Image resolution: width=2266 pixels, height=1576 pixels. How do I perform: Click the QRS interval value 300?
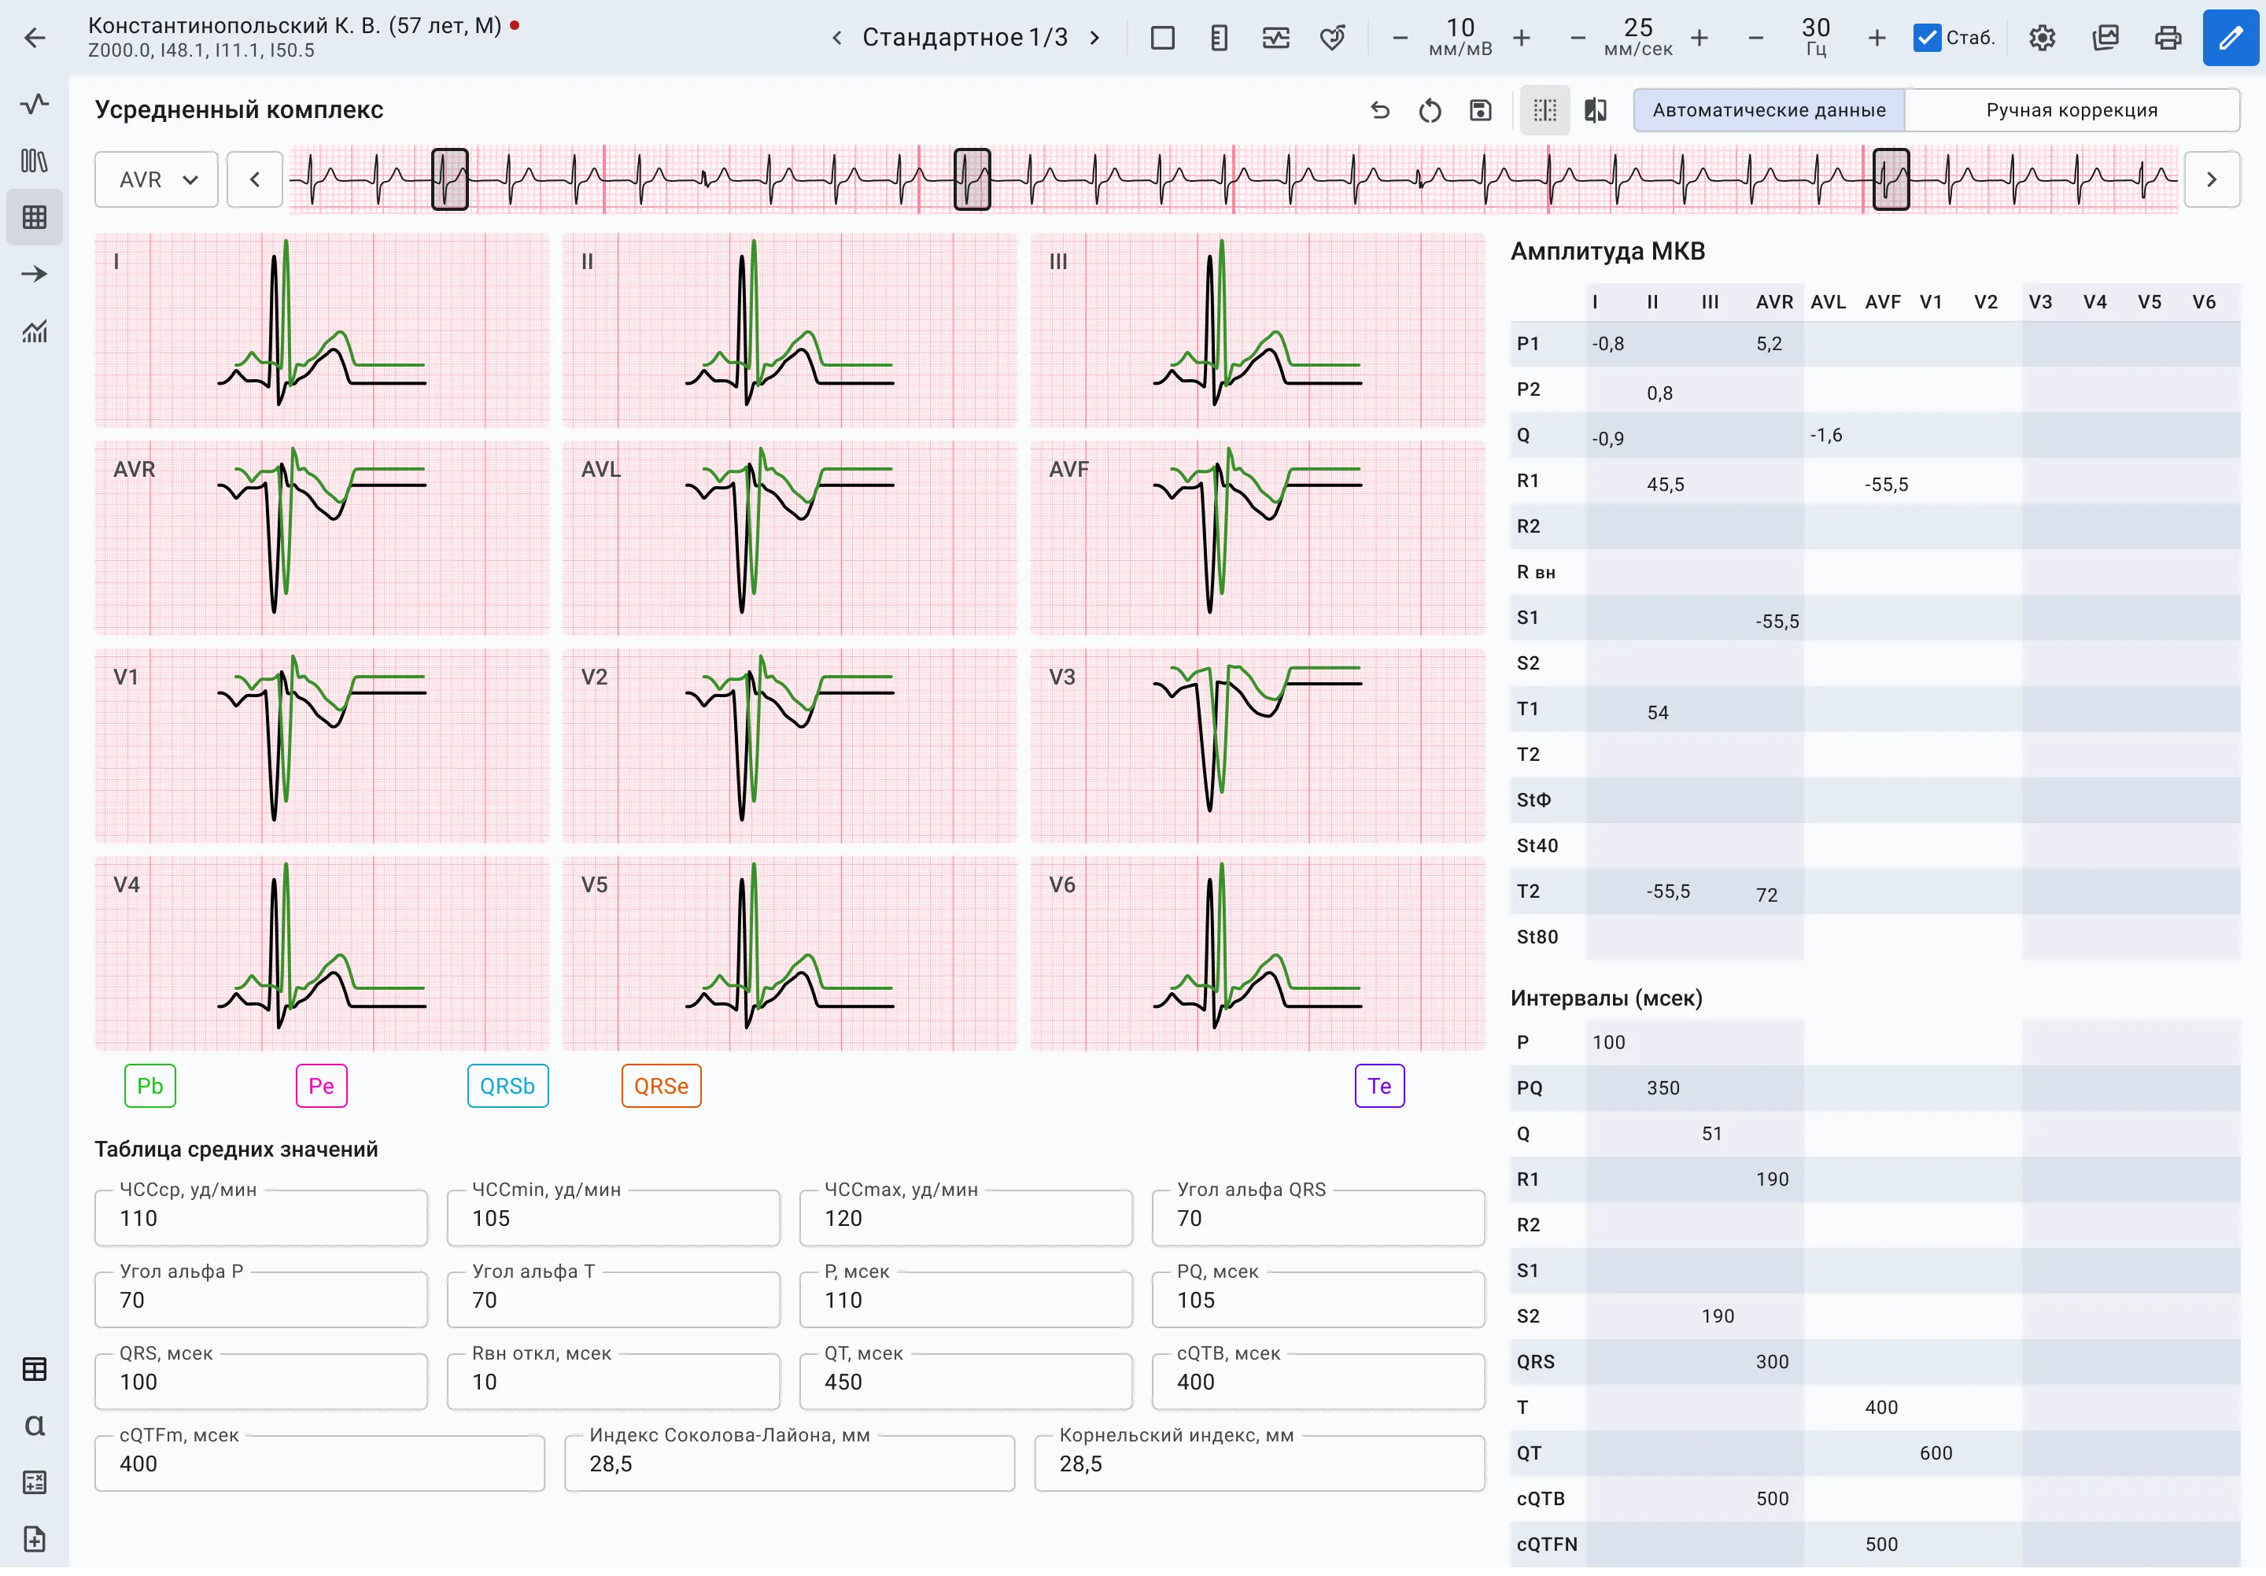coord(1772,1361)
